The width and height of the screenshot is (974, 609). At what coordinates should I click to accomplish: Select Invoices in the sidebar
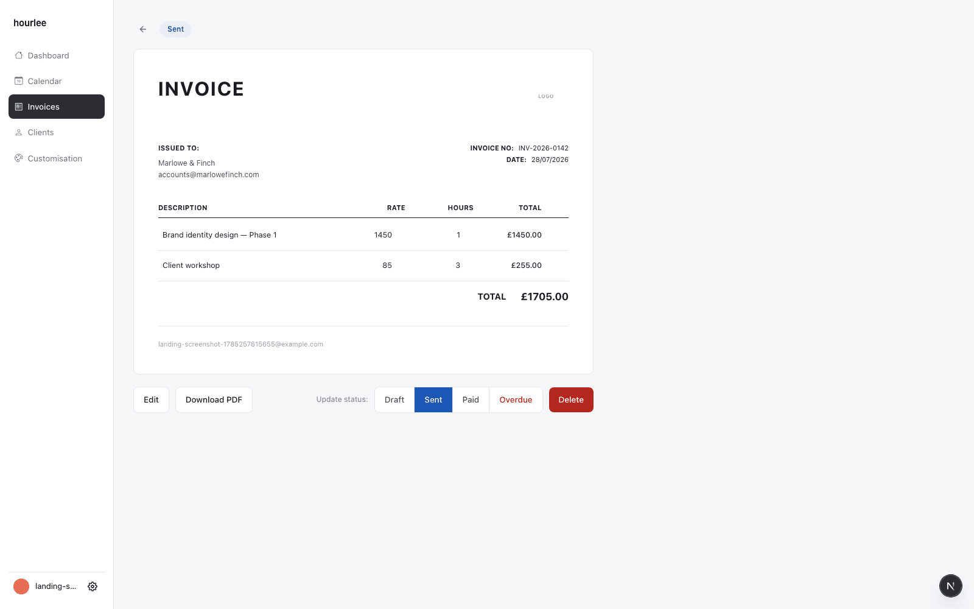click(57, 107)
